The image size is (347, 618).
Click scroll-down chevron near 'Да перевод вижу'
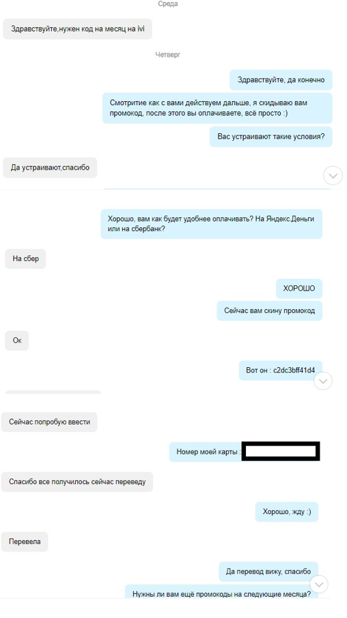(x=319, y=584)
